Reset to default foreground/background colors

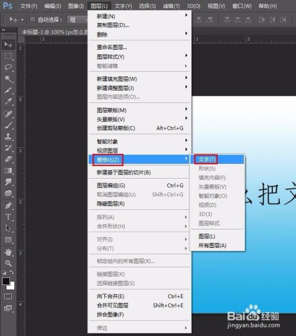coord(4,273)
